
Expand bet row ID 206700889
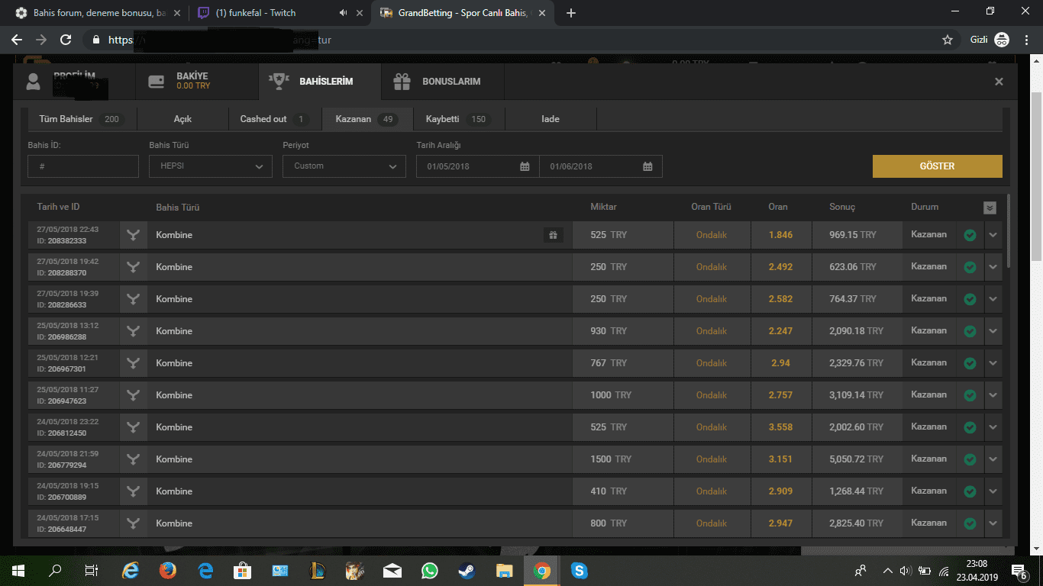tap(993, 491)
